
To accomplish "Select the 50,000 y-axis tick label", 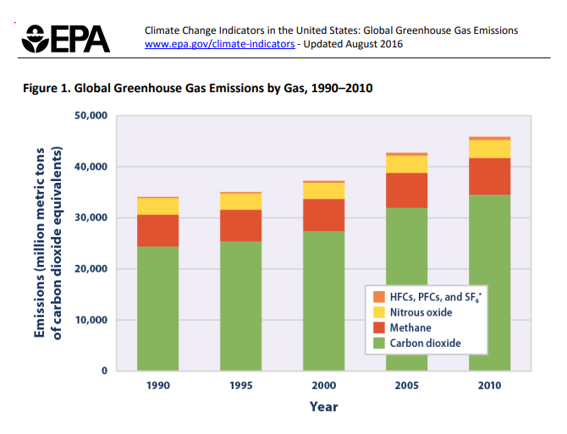I will click(x=88, y=116).
